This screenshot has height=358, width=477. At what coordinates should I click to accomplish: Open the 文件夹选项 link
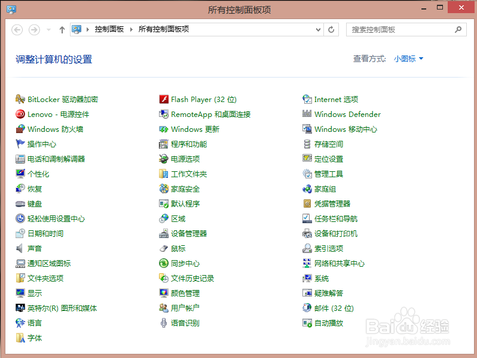[x=45, y=279]
